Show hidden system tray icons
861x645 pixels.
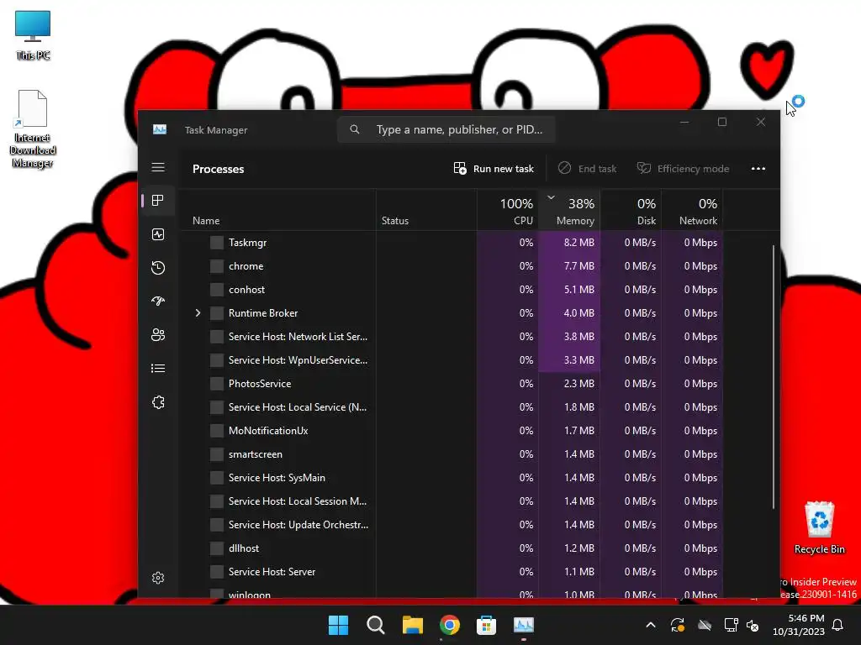(651, 625)
